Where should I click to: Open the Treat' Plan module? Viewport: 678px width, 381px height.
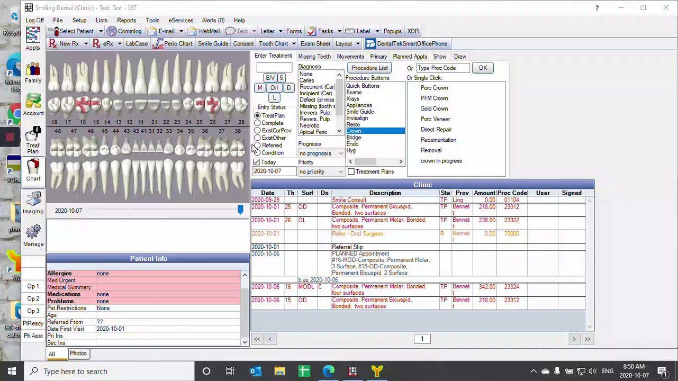(33, 139)
